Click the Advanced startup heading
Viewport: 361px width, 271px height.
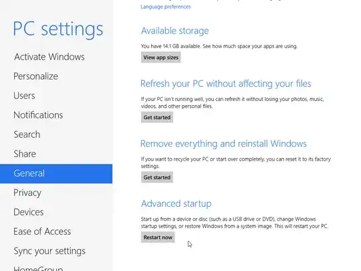coord(176,203)
